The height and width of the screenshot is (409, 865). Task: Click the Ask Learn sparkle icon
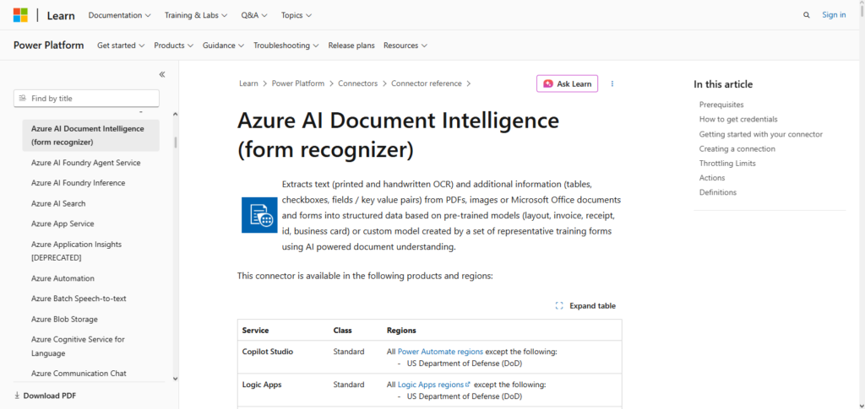(547, 83)
